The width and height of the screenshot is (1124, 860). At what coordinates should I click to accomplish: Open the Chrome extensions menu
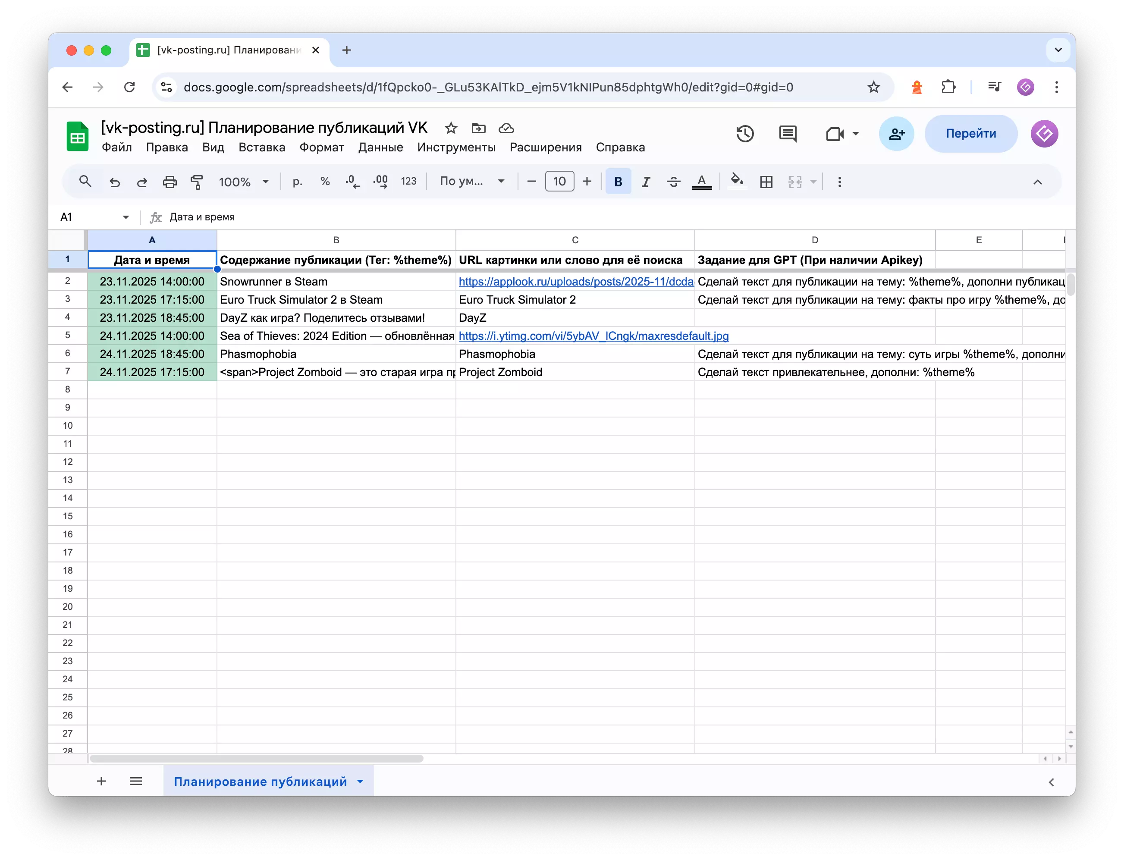[948, 87]
